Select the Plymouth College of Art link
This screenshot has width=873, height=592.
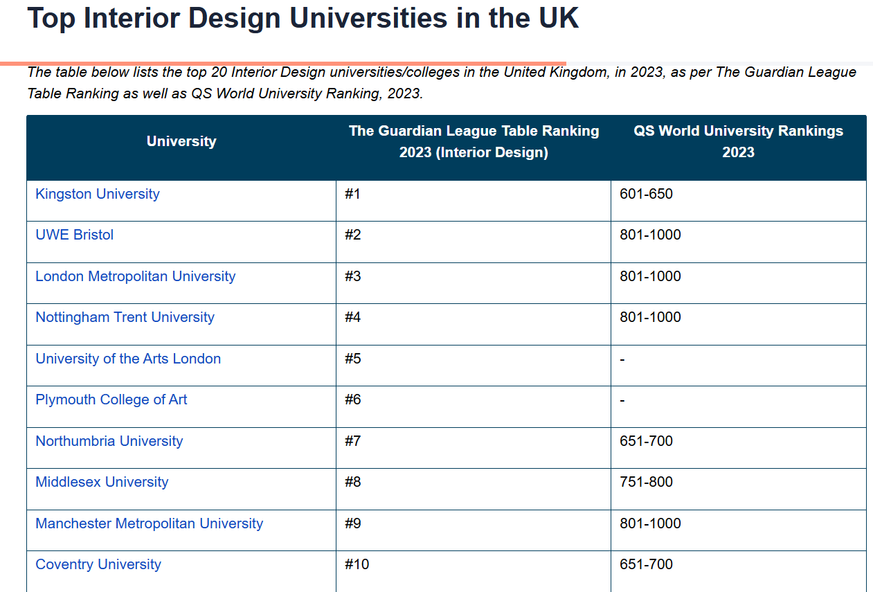point(111,400)
